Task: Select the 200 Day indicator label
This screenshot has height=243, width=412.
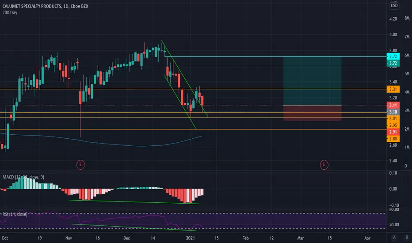Action: (10, 13)
